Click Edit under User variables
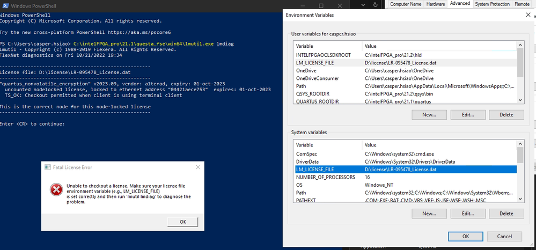The height and width of the screenshot is (250, 536). [464, 115]
